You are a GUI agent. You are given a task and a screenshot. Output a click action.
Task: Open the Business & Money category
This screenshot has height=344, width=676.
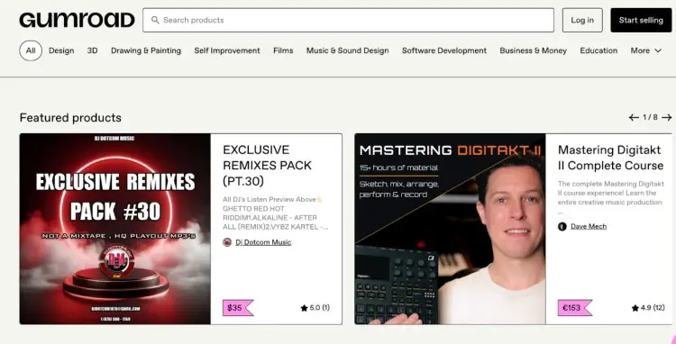point(534,50)
